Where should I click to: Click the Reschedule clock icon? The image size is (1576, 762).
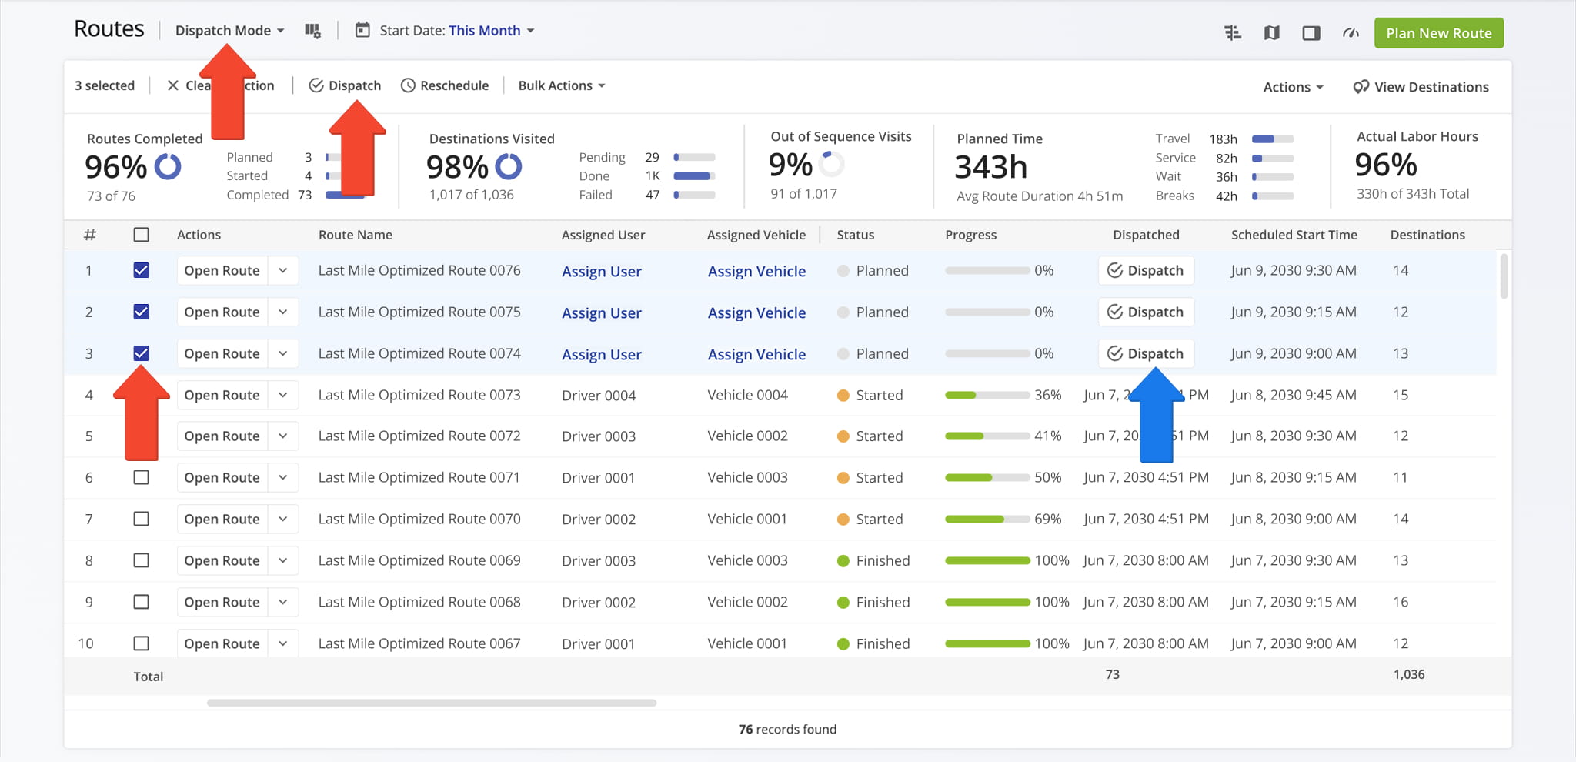(x=407, y=85)
